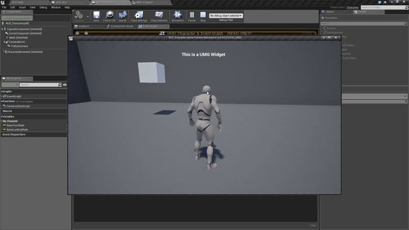The height and width of the screenshot is (230, 409).
Task: Select ArrowComponent (Inherited) in Components
Action: (25, 33)
